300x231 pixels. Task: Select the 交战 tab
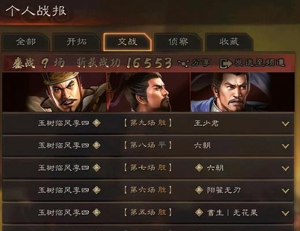tap(127, 42)
